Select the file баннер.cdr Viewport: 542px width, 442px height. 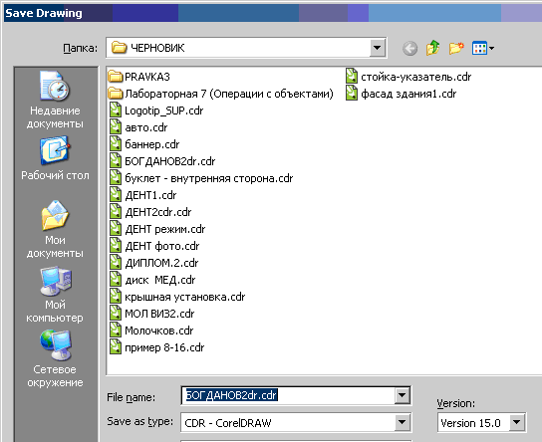144,144
